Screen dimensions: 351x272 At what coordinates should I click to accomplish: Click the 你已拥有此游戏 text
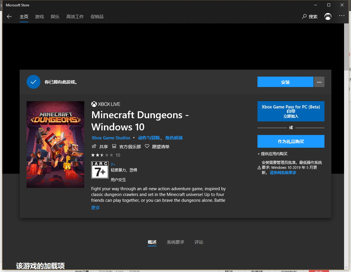(x=61, y=82)
